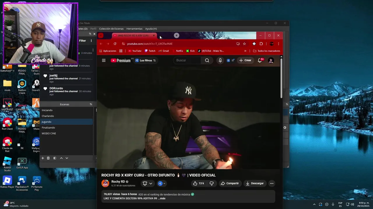
Task: Pop out the Escenas dock panel
Action: [91, 104]
